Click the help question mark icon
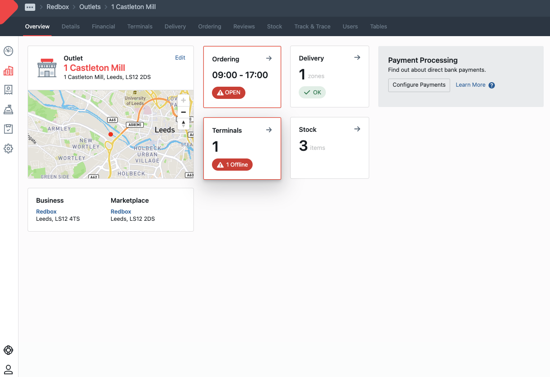550x377 pixels. pos(492,85)
